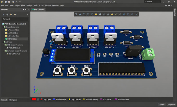Open the Properties panel button

[x=172, y=104]
